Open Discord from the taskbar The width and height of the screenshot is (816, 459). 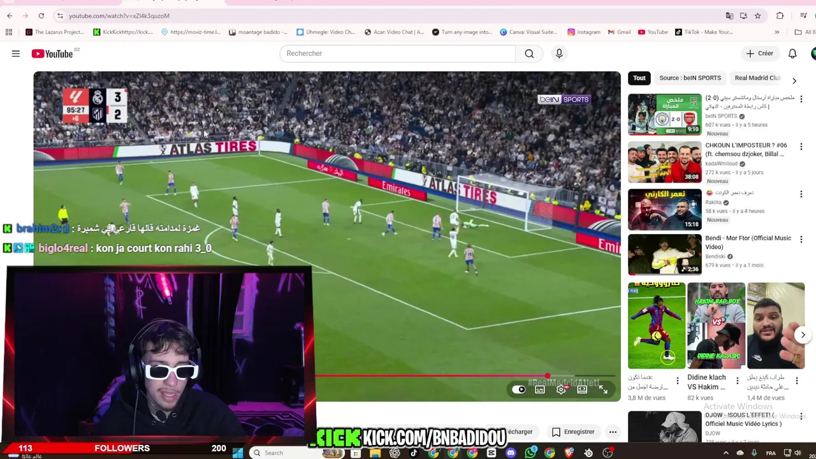coord(511,453)
